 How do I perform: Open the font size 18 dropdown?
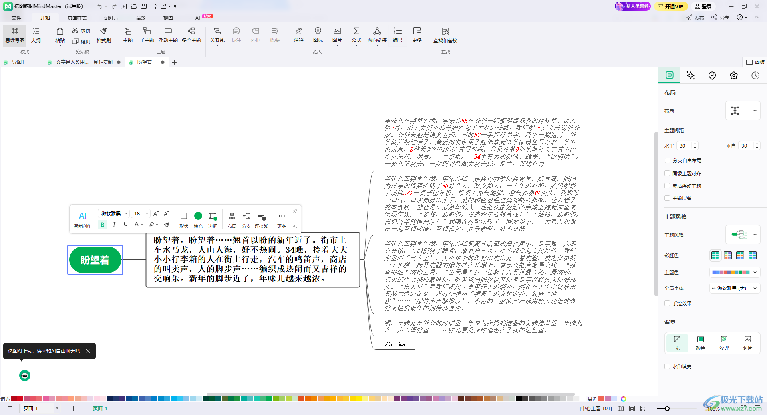[x=141, y=213]
